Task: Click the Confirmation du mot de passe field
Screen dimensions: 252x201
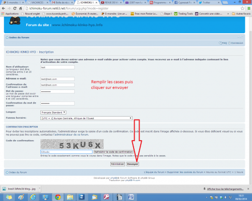Action: [57, 104]
